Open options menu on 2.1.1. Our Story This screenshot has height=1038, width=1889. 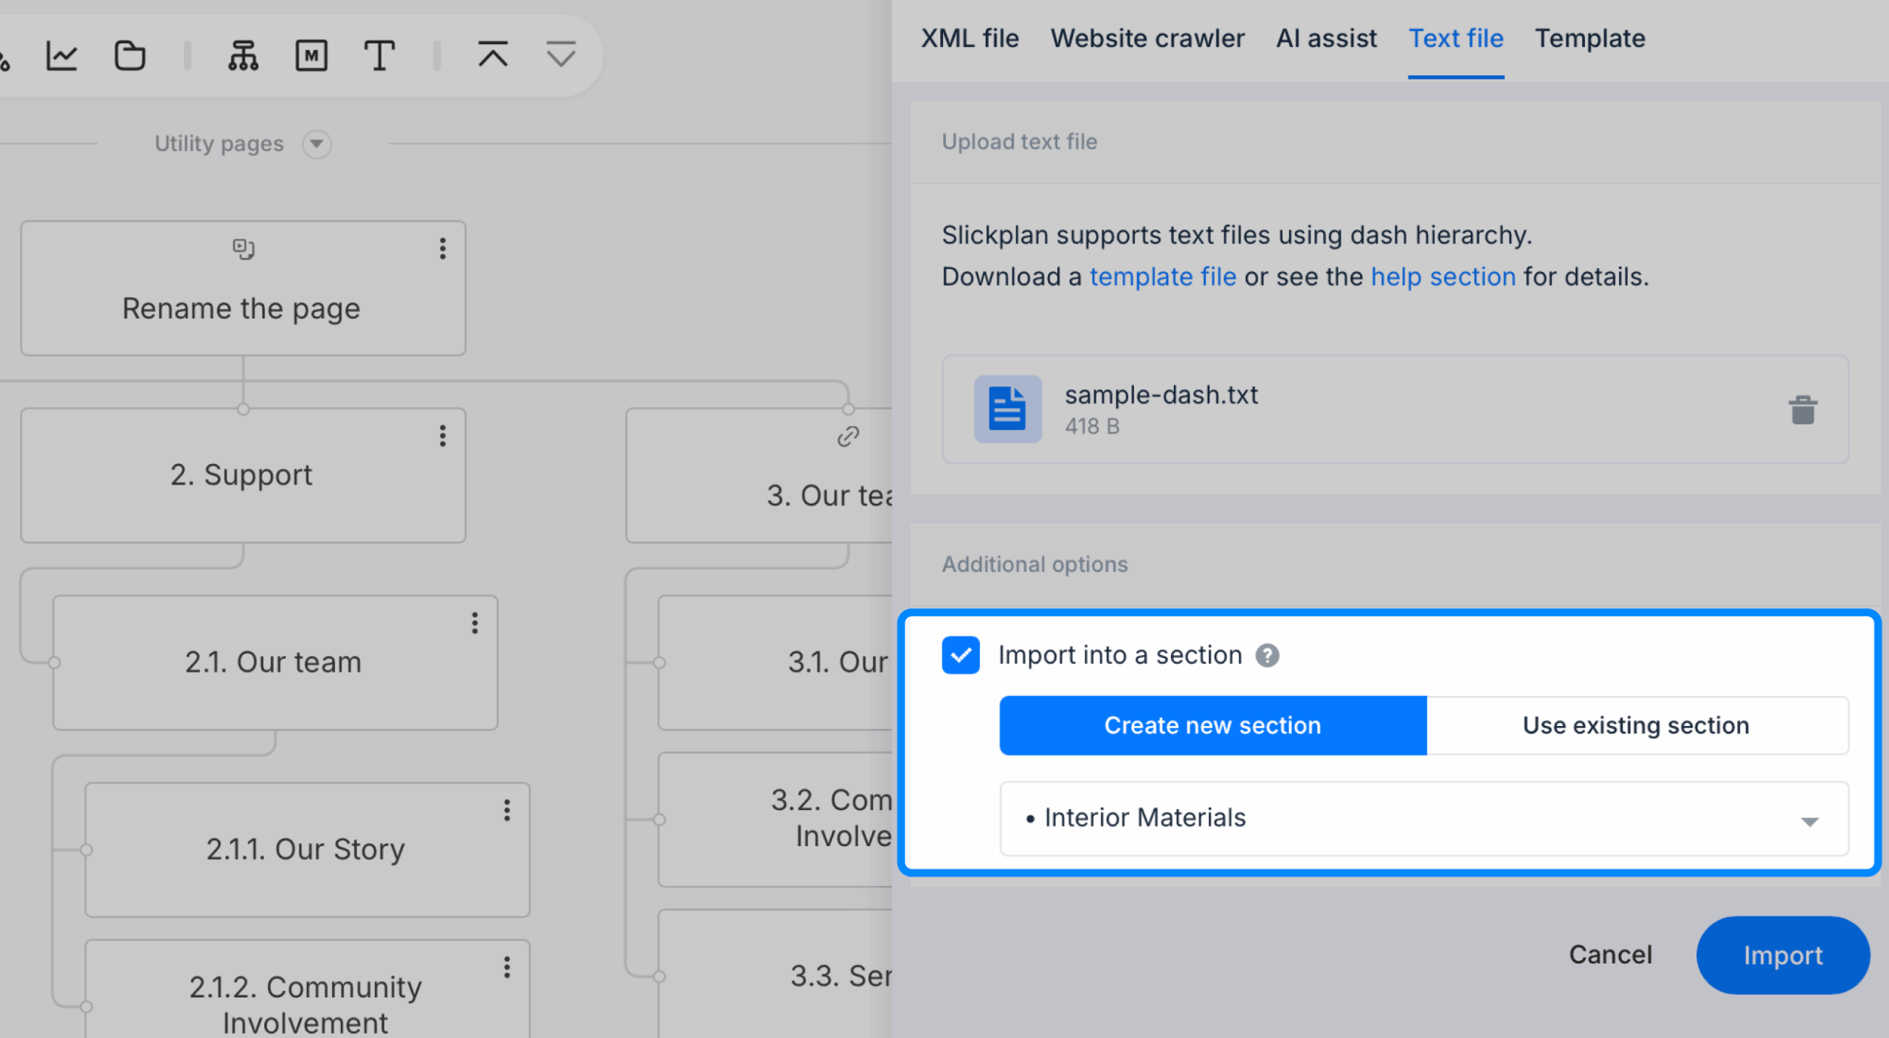[507, 810]
